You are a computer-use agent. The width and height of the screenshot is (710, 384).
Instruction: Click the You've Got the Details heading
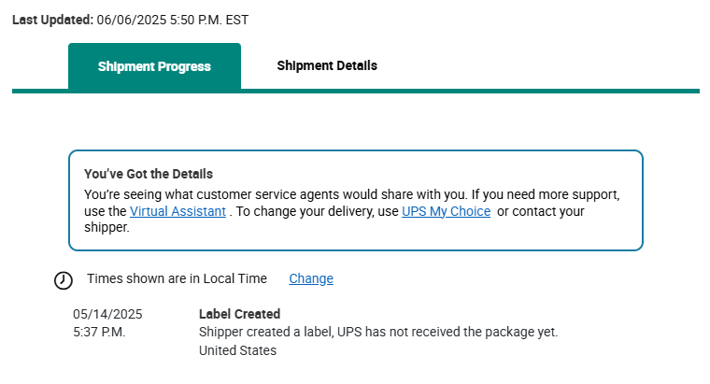tap(149, 174)
